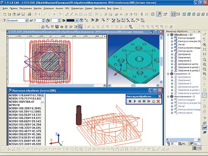Select the Line drawing tool icon
Image resolution: width=208 pixels, height=156 pixels.
click(45, 14)
